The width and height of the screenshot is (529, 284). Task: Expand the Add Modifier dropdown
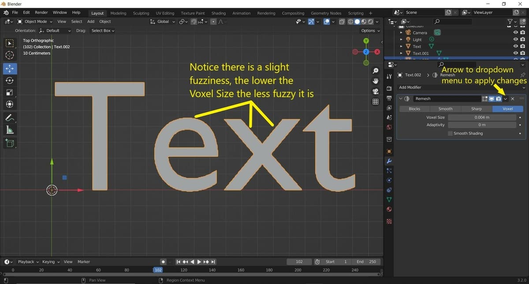pyautogui.click(x=462, y=87)
